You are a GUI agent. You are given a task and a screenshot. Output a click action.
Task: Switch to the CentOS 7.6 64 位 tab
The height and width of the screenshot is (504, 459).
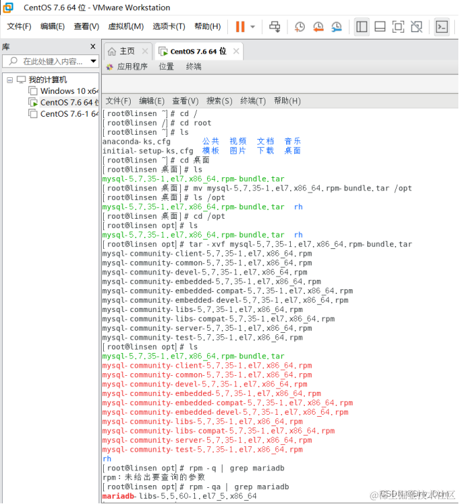[x=198, y=52]
